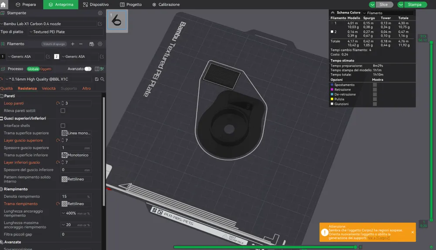436x250 pixels.
Task: Open Tipo di piatto dropdown
Action: click(x=66, y=32)
